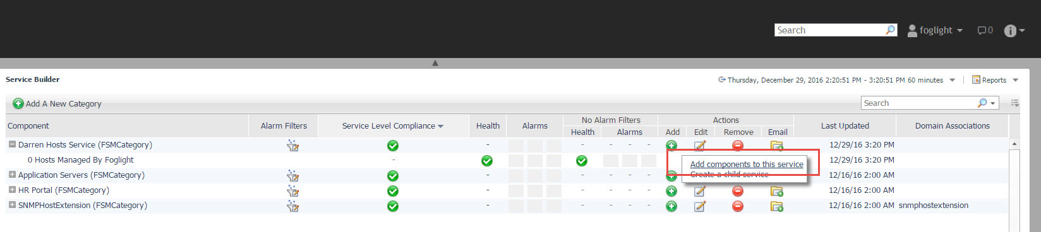Open the foglight user dropdown
Screen dimensions: 1041x232
coord(935,30)
